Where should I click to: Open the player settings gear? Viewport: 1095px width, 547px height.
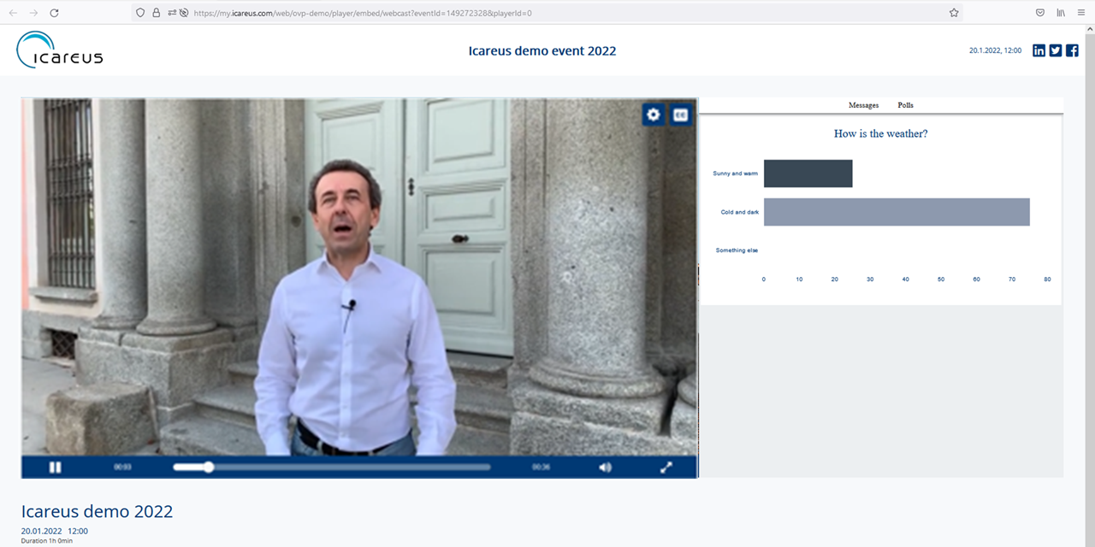[654, 115]
